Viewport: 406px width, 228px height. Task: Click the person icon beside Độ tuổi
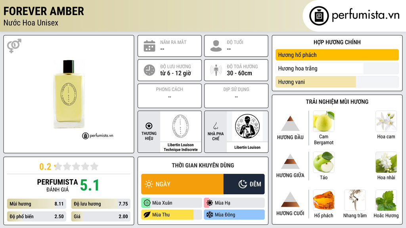point(216,46)
